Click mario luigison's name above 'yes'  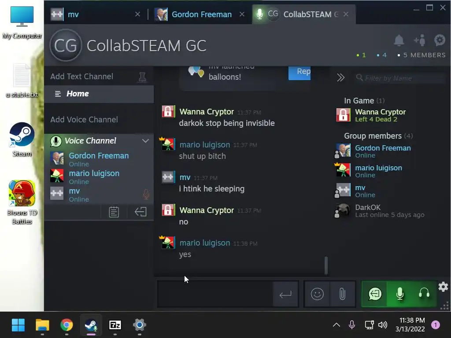coord(205,243)
